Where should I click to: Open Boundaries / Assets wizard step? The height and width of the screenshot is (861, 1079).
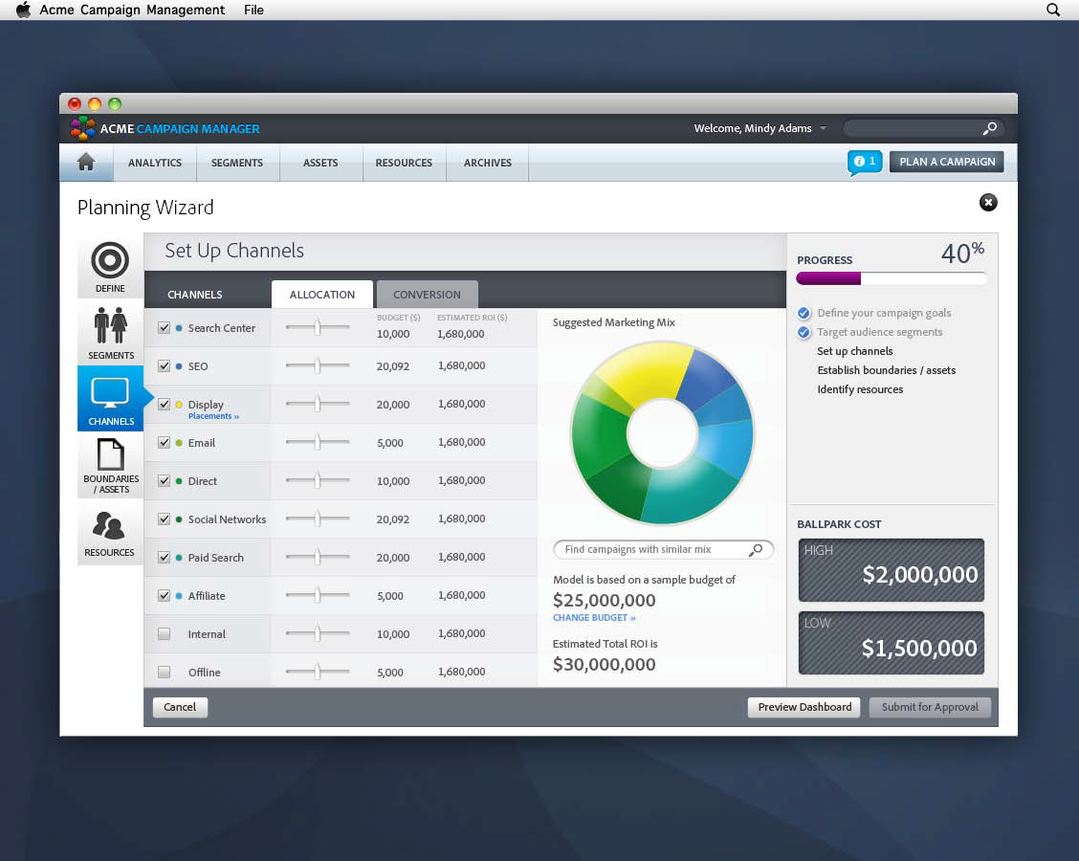pyautogui.click(x=110, y=465)
